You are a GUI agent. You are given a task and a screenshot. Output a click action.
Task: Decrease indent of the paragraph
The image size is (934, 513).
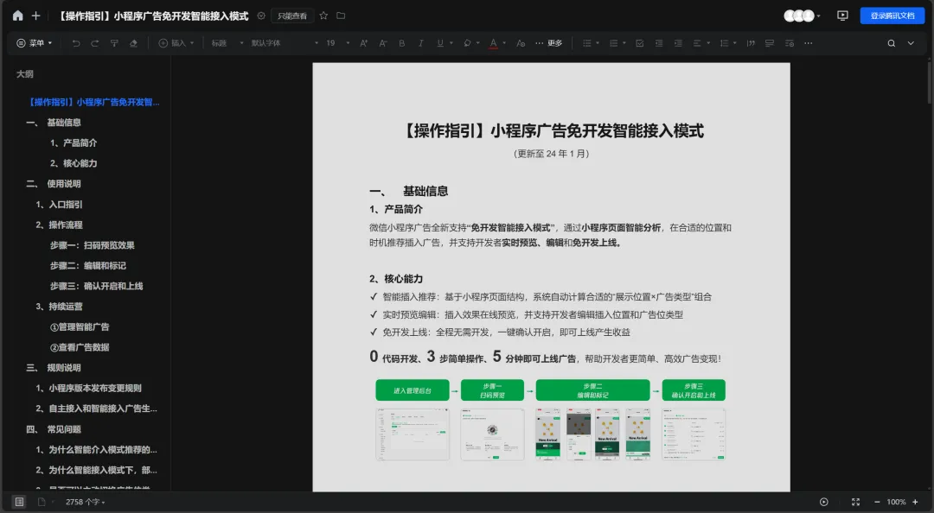659,43
